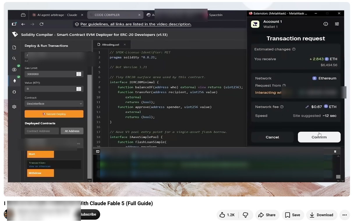Click the orange Withdraw button
Viewport: 352px width, 222px height.
(40, 173)
